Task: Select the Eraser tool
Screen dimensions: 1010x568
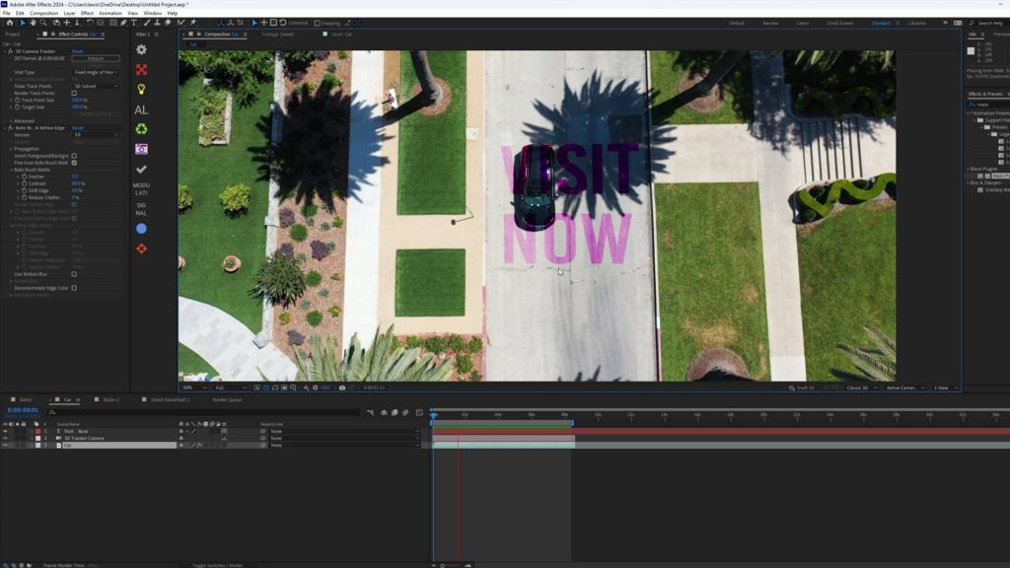Action: [x=168, y=23]
